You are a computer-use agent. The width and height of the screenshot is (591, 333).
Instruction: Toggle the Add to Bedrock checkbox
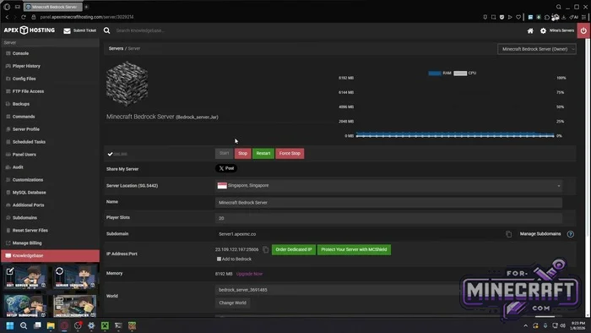219,259
